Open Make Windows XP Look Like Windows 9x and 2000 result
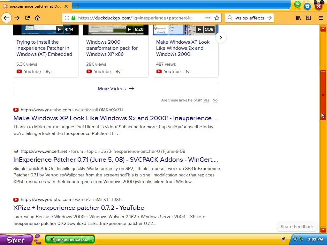This screenshot has width=327, height=245. pyautogui.click(x=116, y=118)
